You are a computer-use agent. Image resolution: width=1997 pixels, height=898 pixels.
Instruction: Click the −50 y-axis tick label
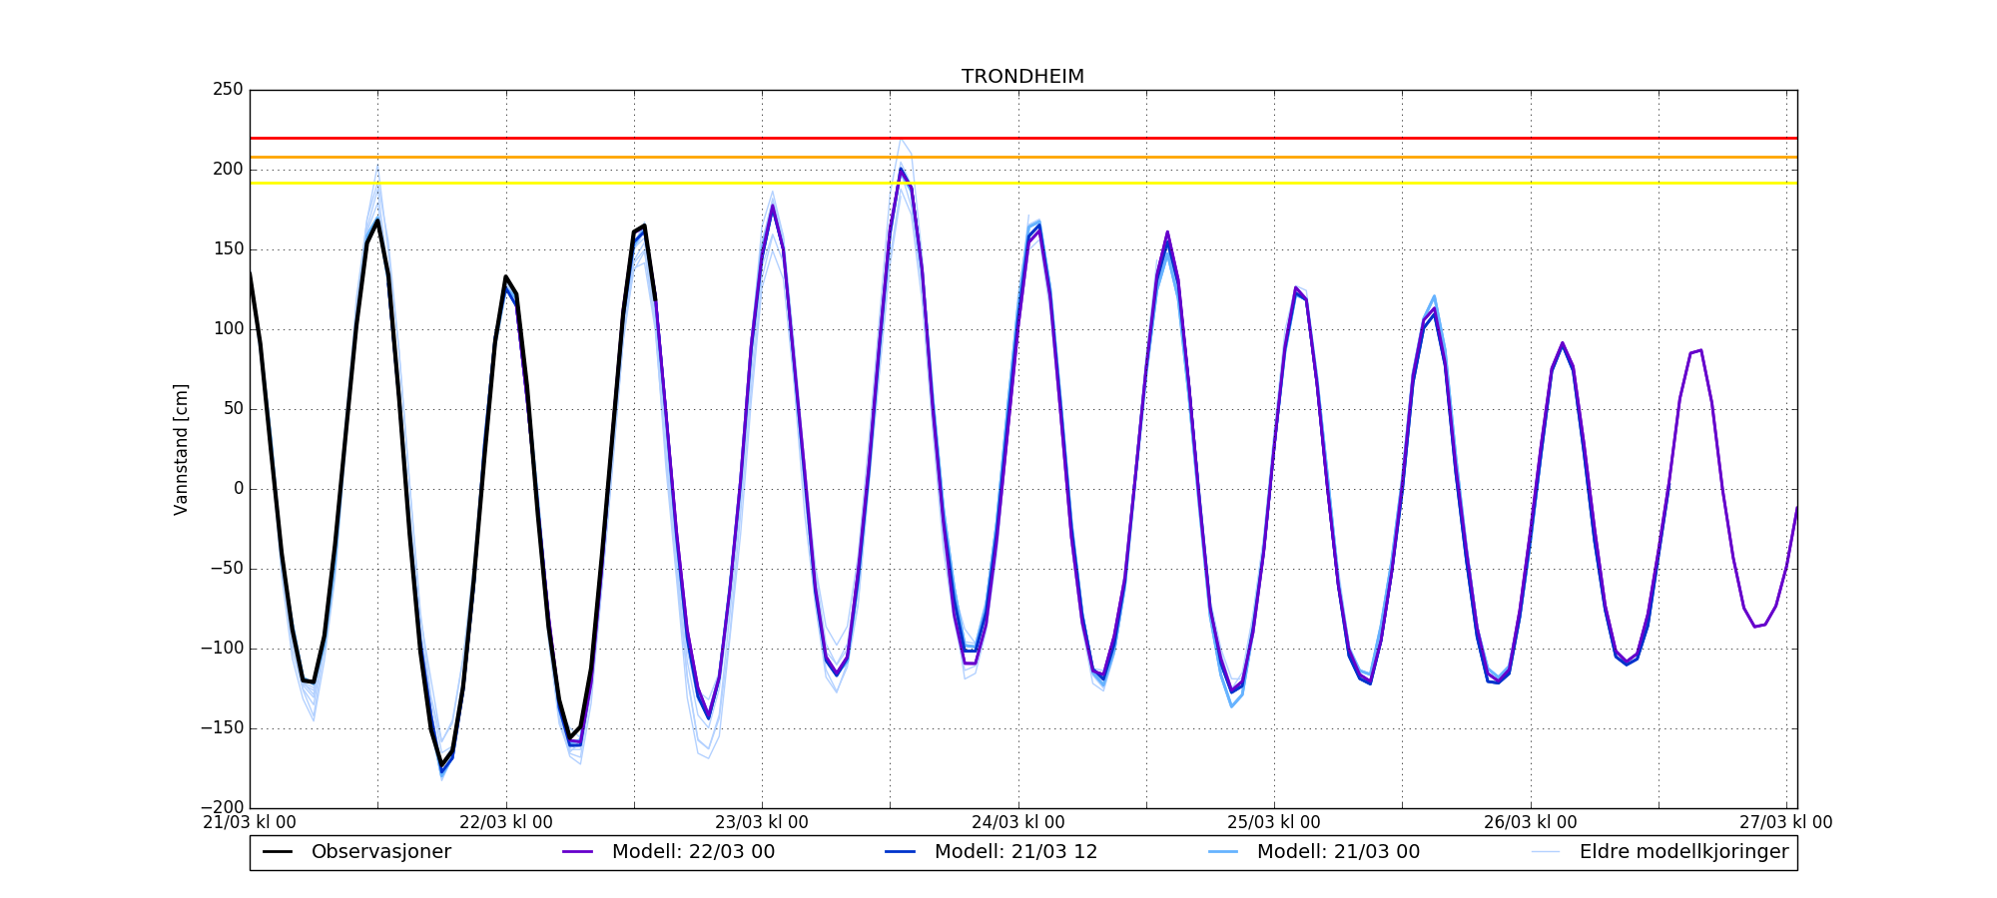225,569
